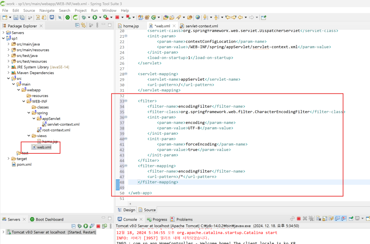Switch to the servlet-context.xml editor tab
Screen dimensions: 370x244
(x=199, y=26)
